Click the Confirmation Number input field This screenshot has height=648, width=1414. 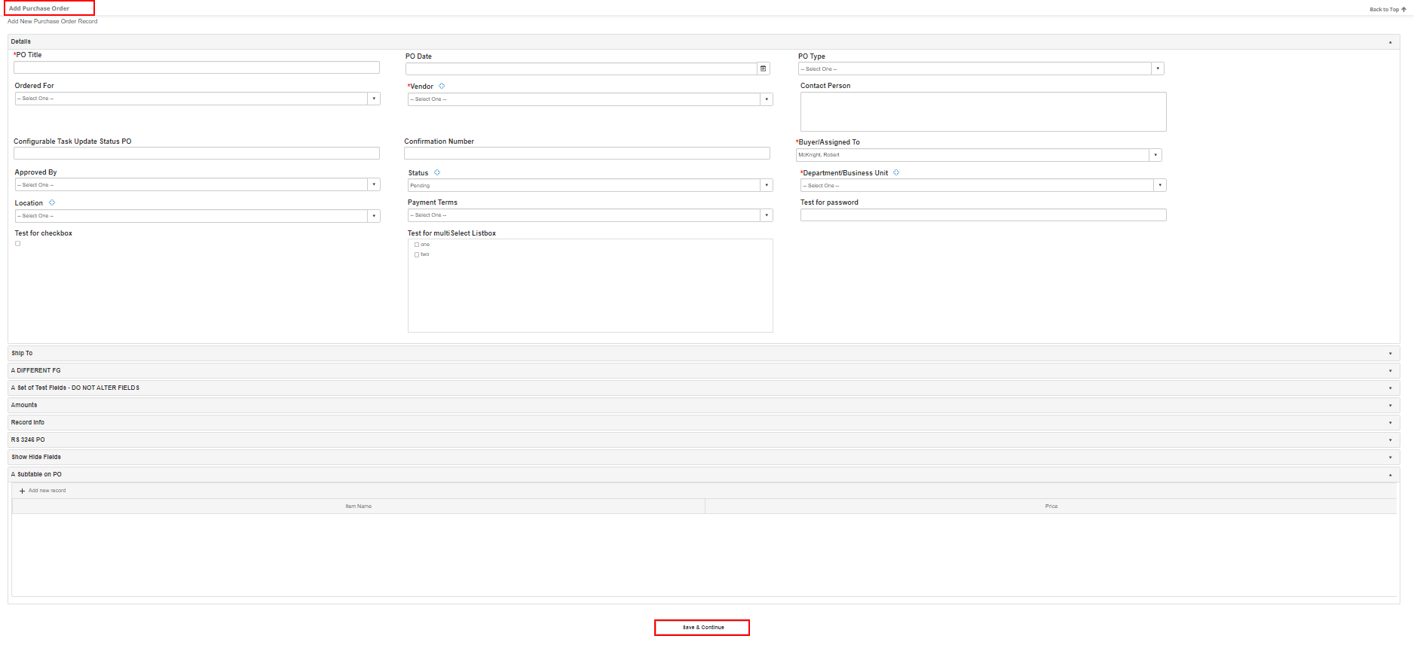[x=586, y=154]
